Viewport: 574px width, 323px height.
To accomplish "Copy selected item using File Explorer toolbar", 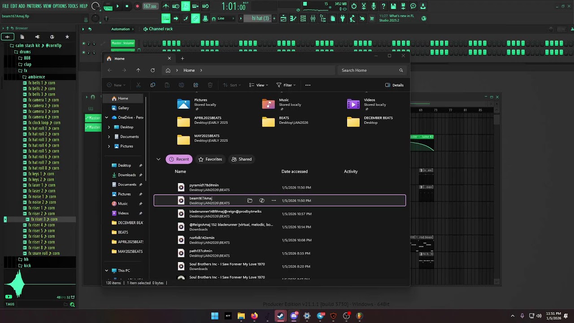I will coord(152,85).
